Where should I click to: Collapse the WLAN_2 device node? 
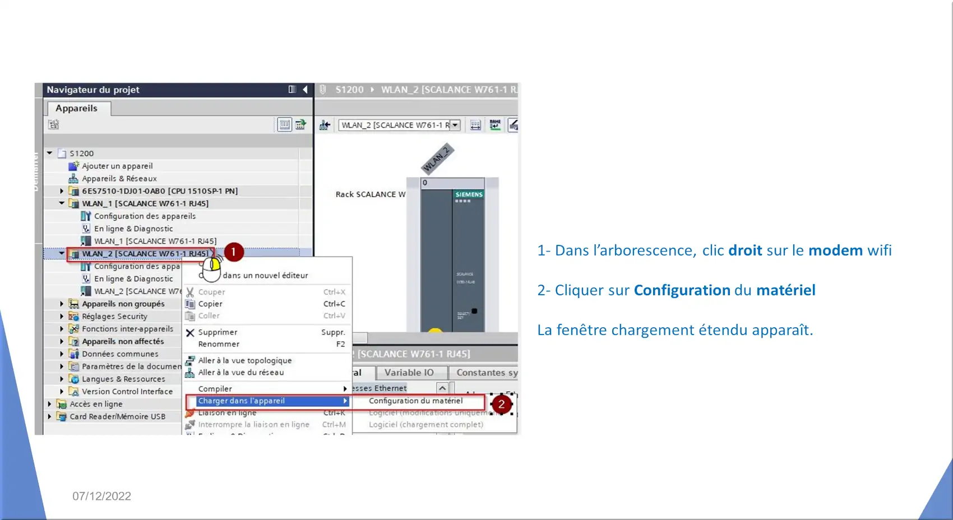[62, 253]
